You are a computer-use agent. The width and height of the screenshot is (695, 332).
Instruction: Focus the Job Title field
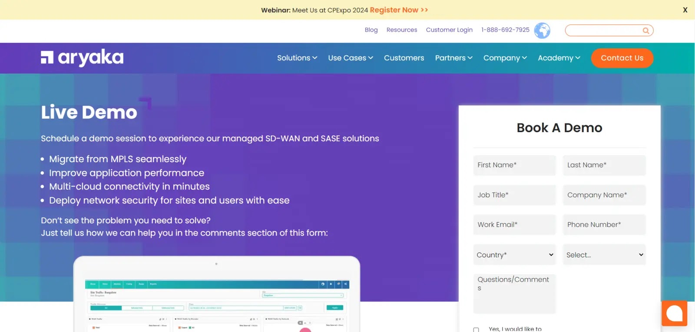[515, 195]
